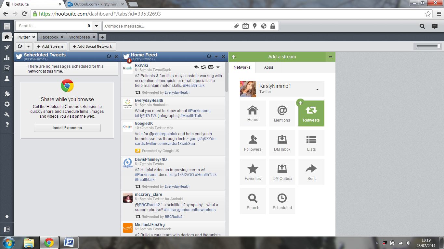Screen dimensions: 444x249
Task: Add the Mentions stream tile
Action: [282, 113]
